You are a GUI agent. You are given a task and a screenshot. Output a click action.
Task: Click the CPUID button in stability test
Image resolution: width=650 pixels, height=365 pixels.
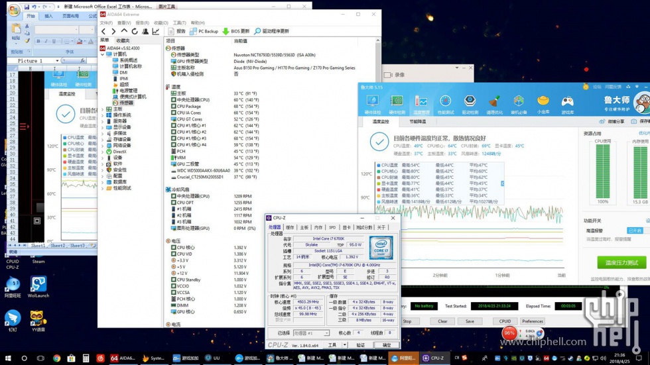[505, 321]
